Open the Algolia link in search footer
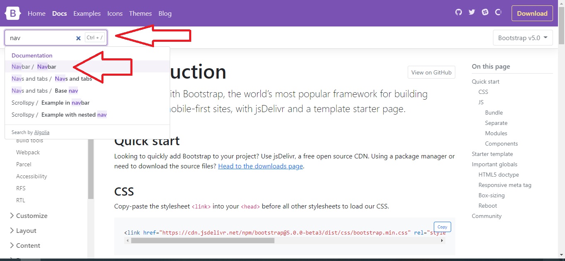Image resolution: width=565 pixels, height=261 pixels. point(42,132)
